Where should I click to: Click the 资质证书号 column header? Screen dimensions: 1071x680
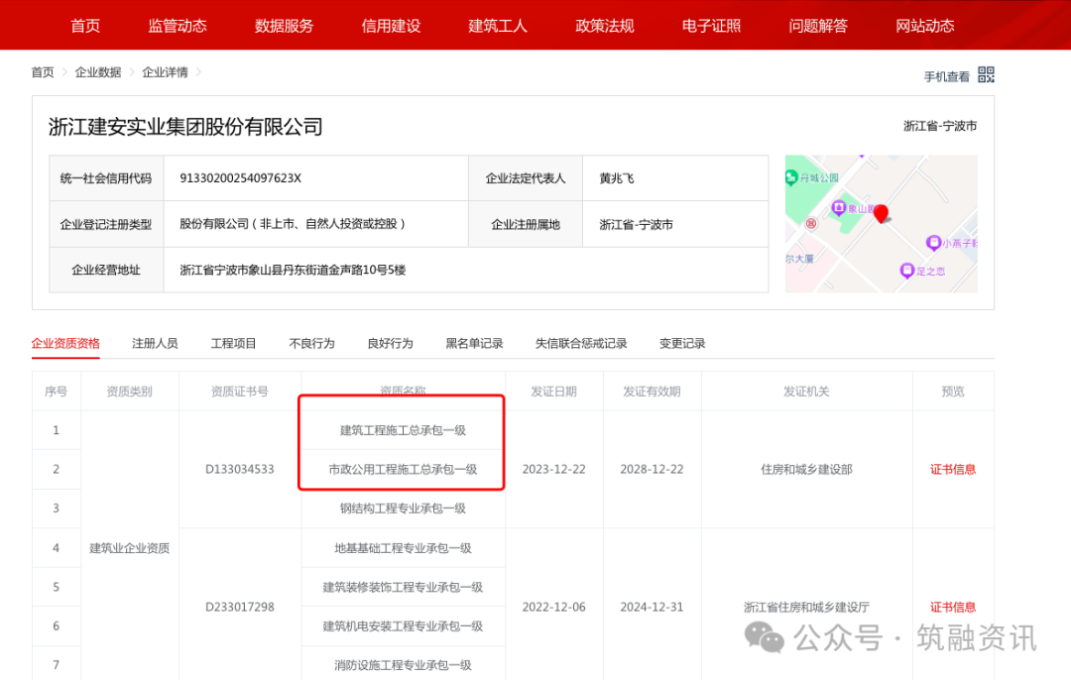click(x=240, y=392)
